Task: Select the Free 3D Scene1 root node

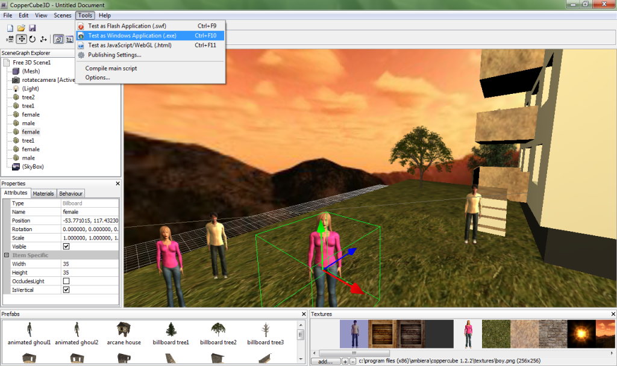Action: (x=31, y=63)
